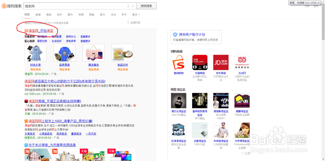Open the 英文 tab

(x=103, y=15)
